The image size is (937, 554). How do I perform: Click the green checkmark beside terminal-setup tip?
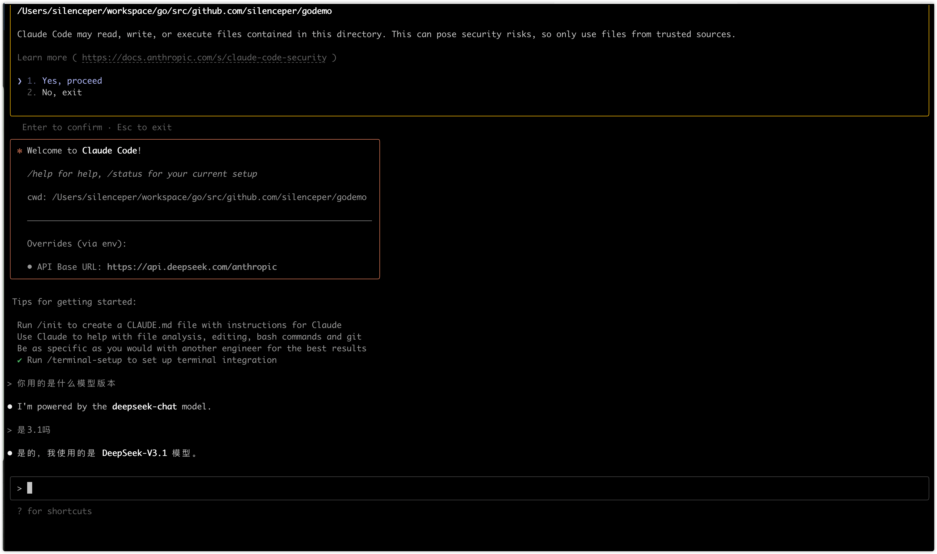19,360
